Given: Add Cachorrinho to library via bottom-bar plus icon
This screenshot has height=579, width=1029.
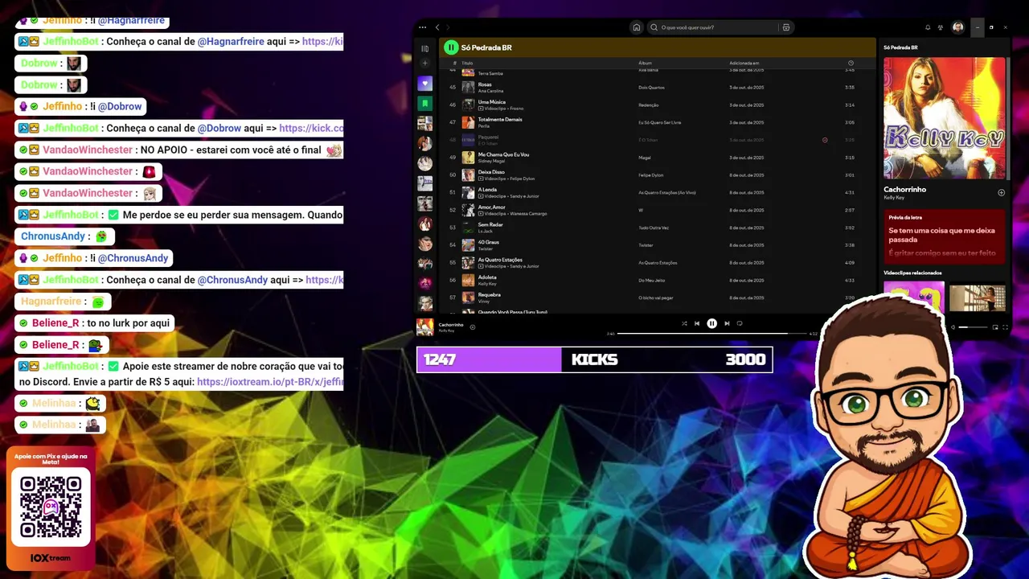Looking at the screenshot, I should coord(473,326).
